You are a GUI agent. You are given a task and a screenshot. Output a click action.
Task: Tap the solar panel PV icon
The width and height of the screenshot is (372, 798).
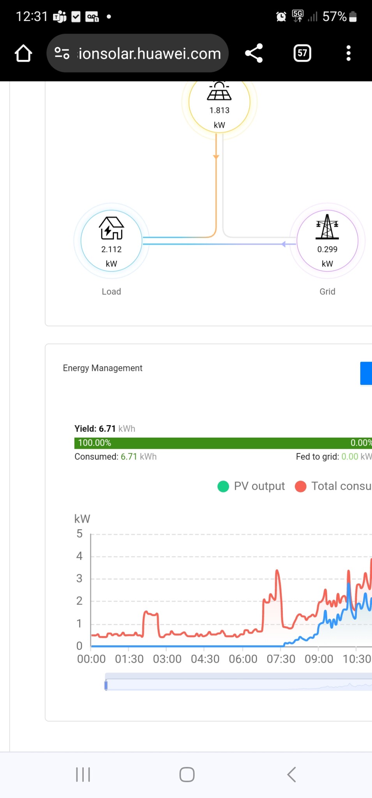219,92
